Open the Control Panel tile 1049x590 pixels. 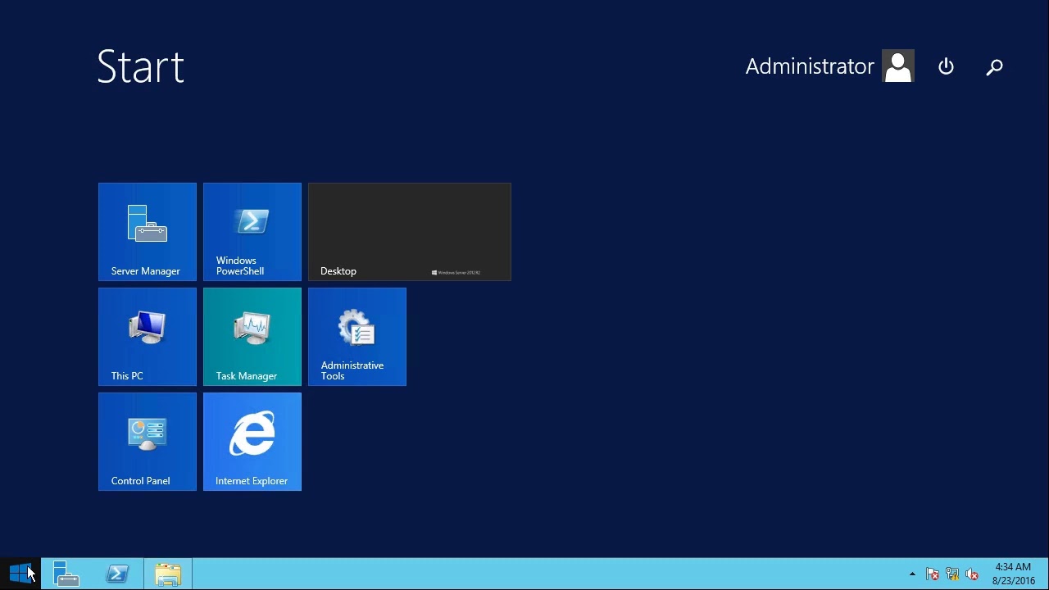(x=148, y=442)
